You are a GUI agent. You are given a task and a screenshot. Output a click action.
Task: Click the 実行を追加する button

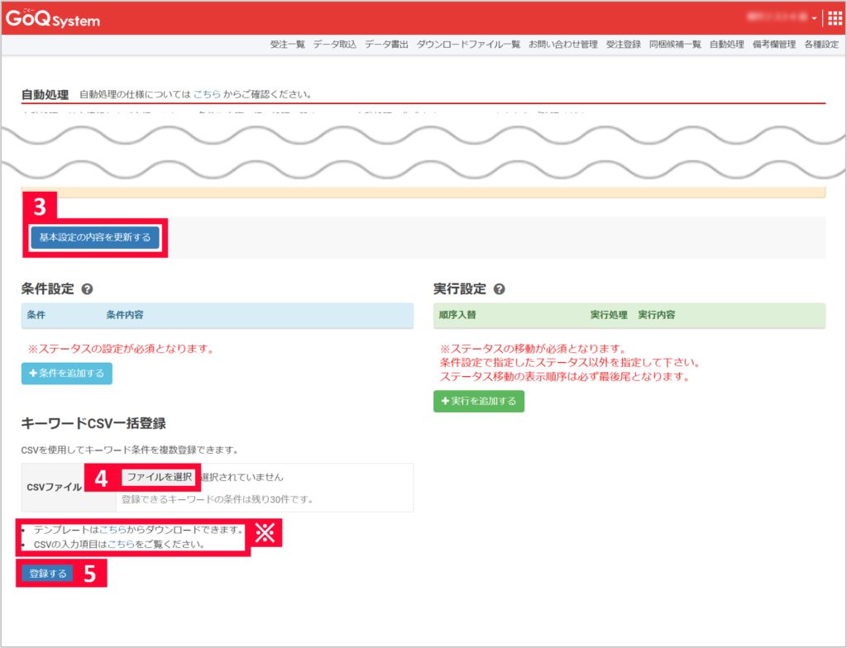pyautogui.click(x=478, y=399)
